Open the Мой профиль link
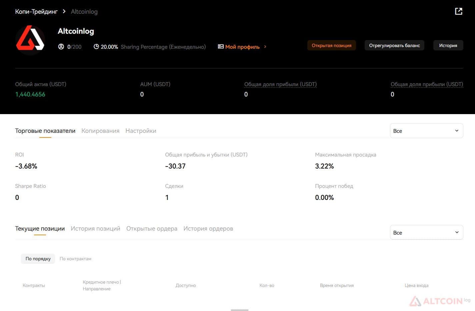The image size is (475, 311). (x=242, y=47)
